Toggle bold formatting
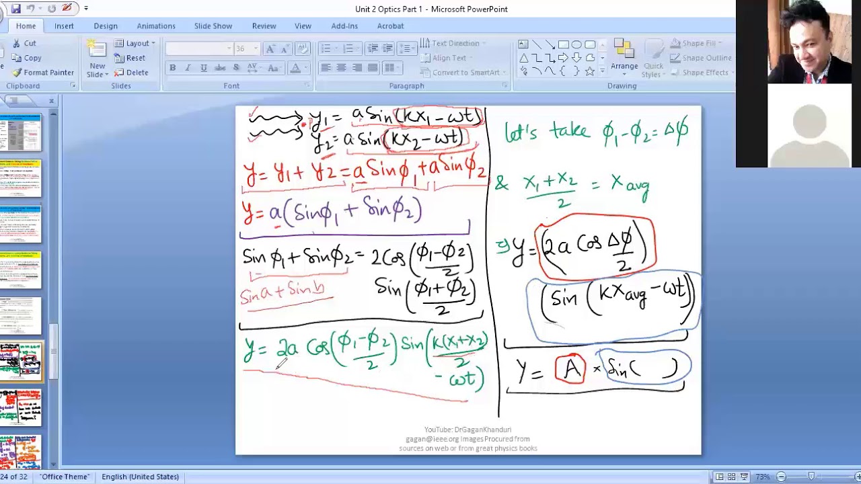861x484 pixels. tap(172, 68)
